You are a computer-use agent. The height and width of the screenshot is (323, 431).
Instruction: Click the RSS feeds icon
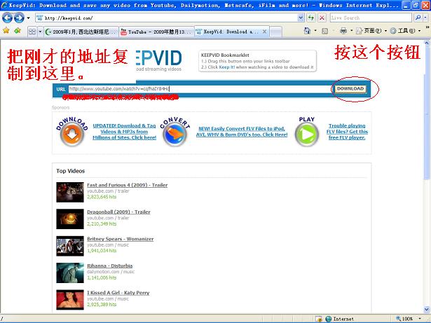pyautogui.click(x=325, y=31)
